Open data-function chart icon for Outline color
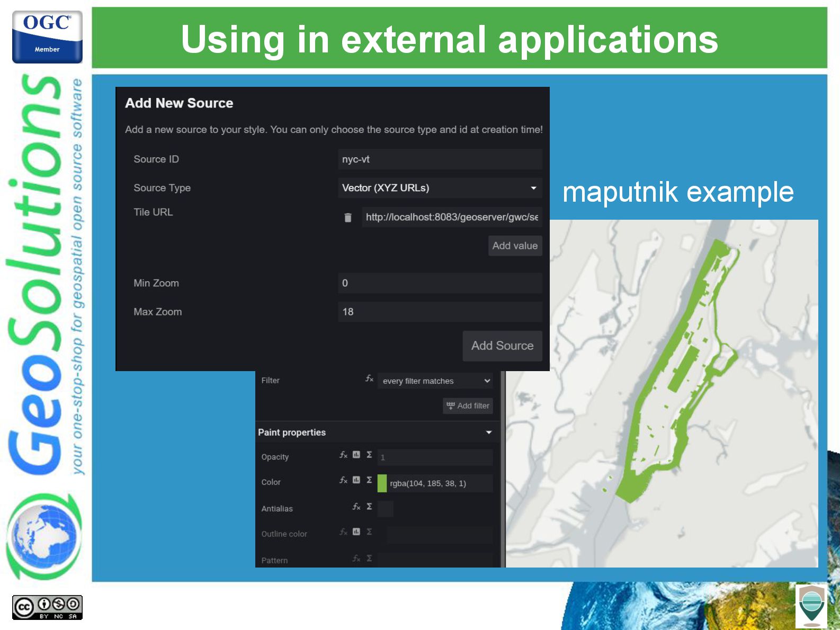The width and height of the screenshot is (840, 630). (x=356, y=532)
